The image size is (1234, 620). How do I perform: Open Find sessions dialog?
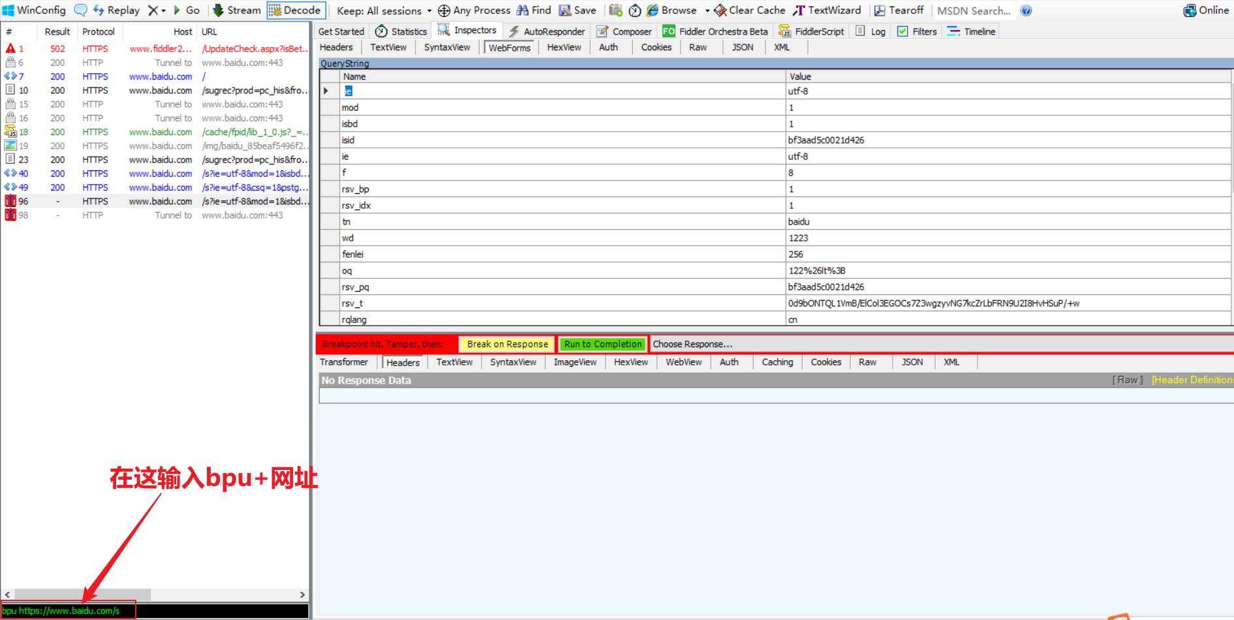coord(534,10)
